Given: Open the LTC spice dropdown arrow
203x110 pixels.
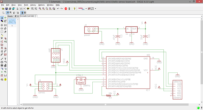Looking at the screenshot, I should pos(96,9).
